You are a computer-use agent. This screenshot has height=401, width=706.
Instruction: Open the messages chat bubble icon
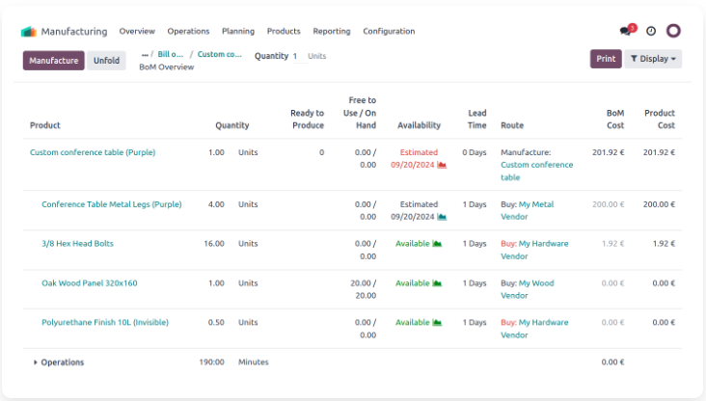pyautogui.click(x=625, y=31)
